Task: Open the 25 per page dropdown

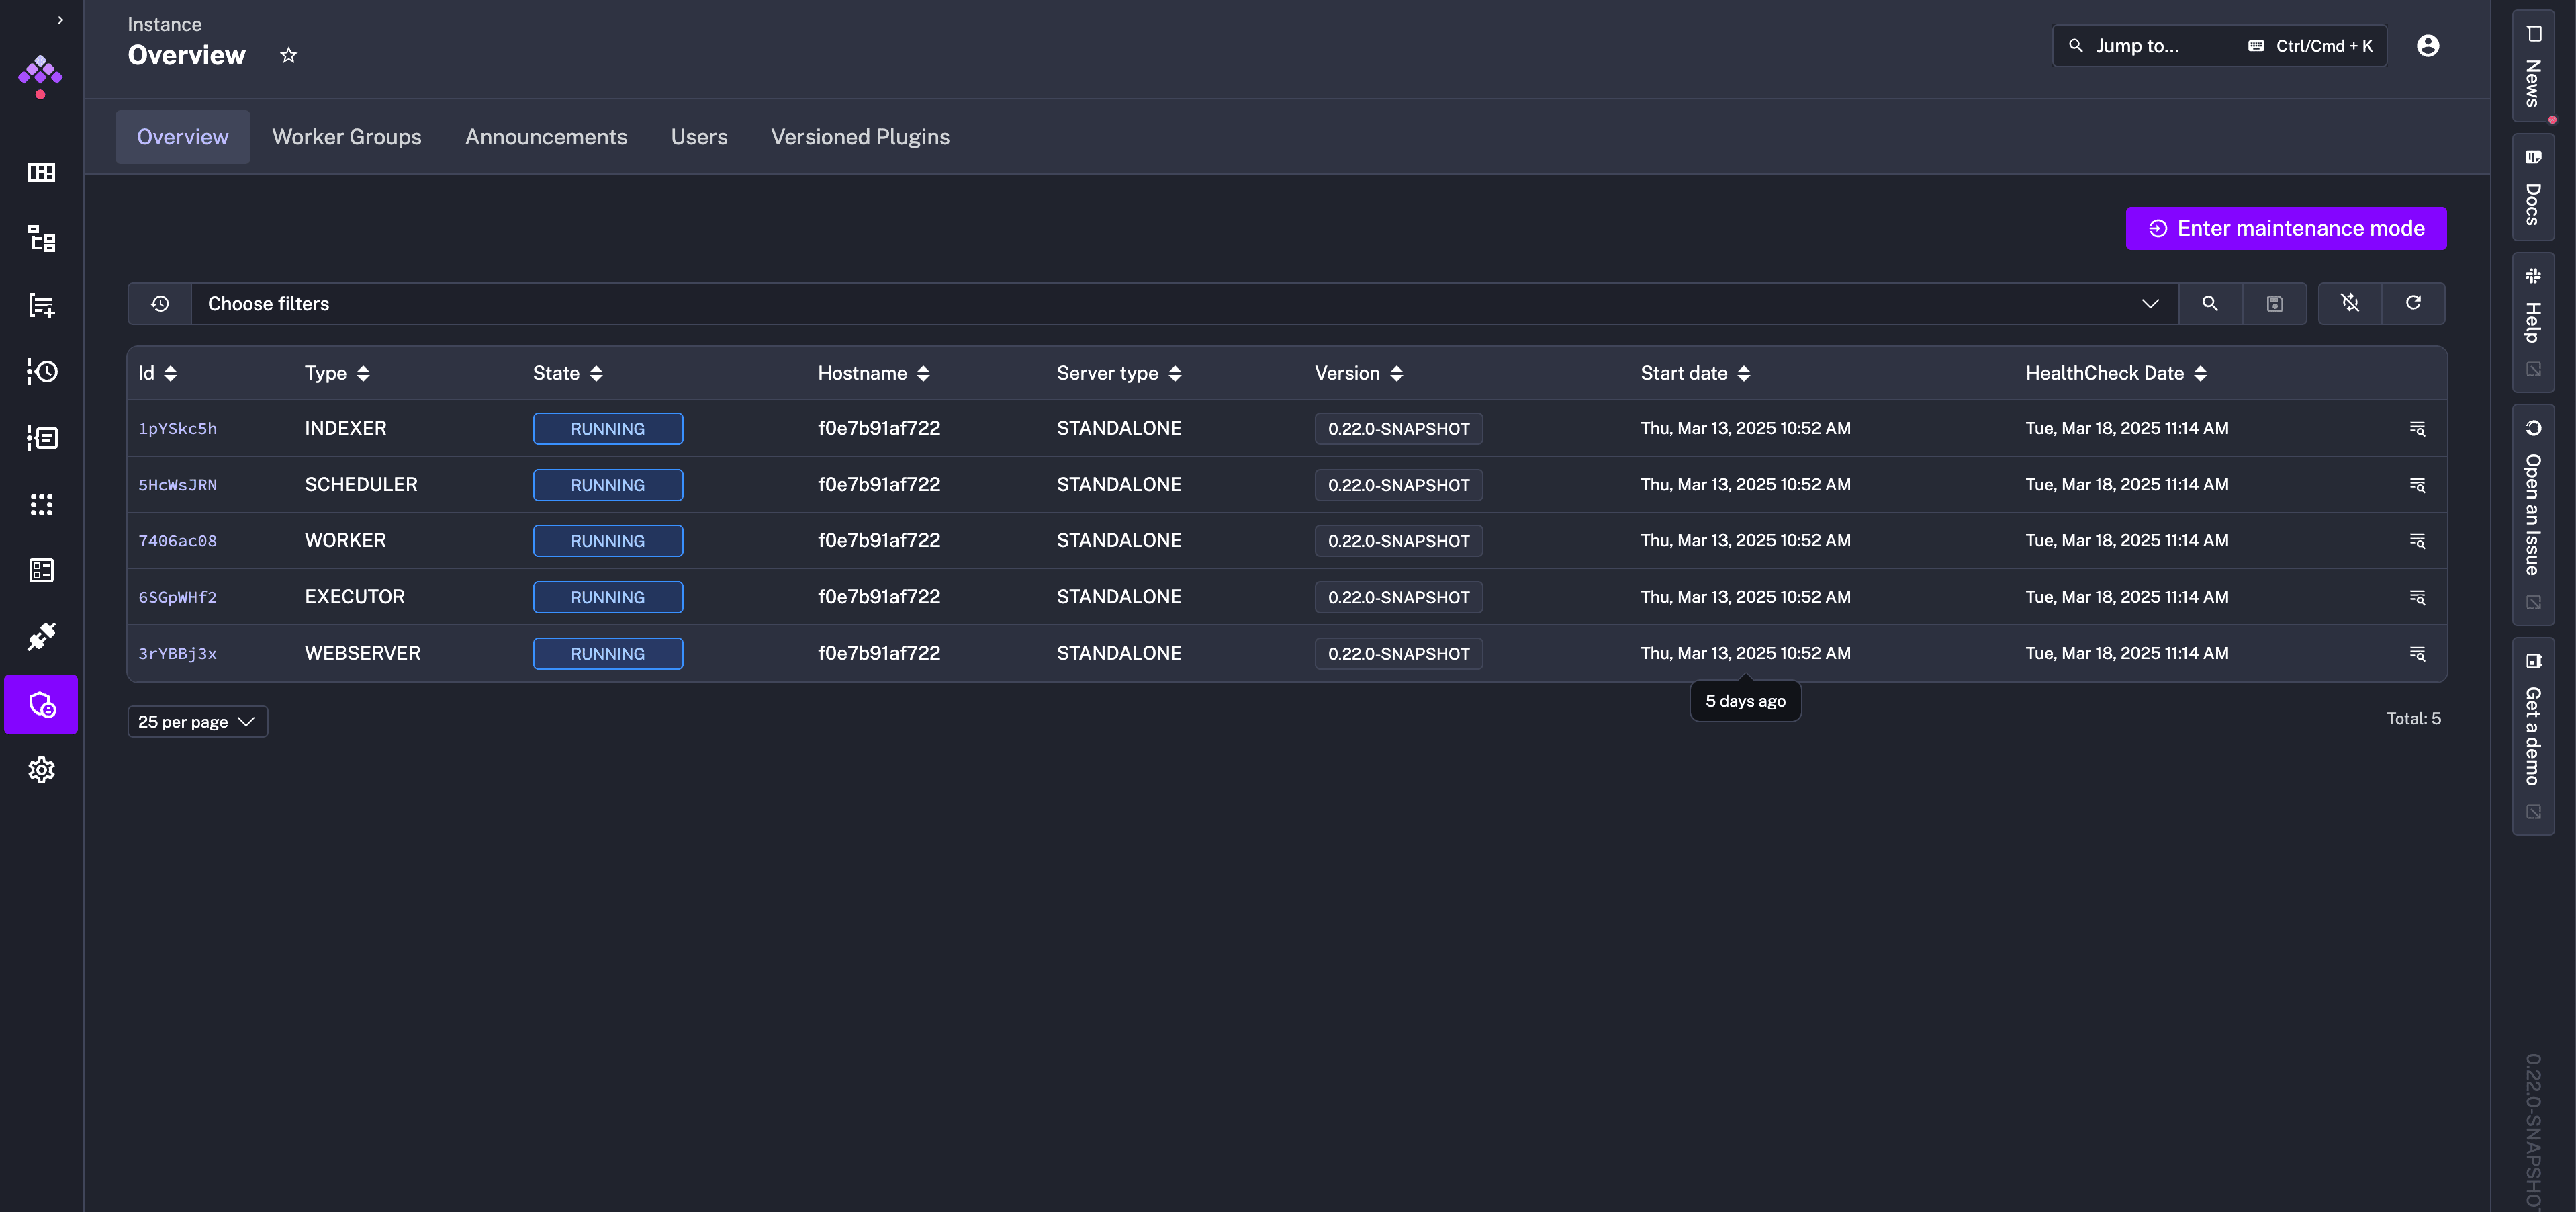Action: click(x=197, y=721)
